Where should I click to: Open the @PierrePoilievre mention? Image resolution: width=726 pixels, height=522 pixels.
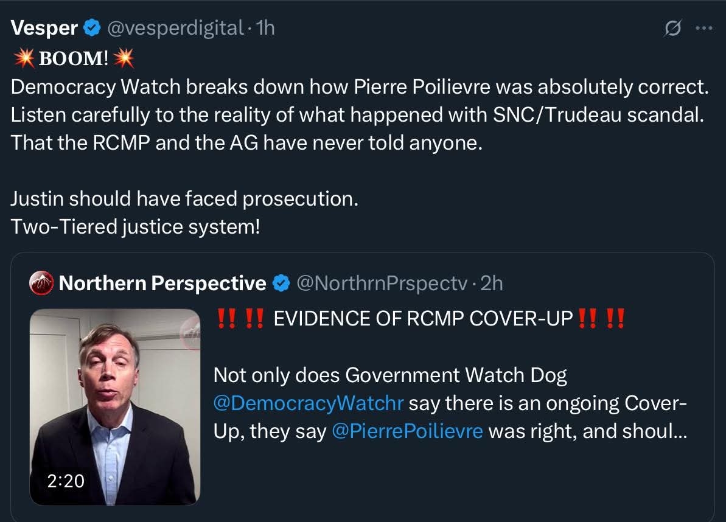click(x=408, y=431)
